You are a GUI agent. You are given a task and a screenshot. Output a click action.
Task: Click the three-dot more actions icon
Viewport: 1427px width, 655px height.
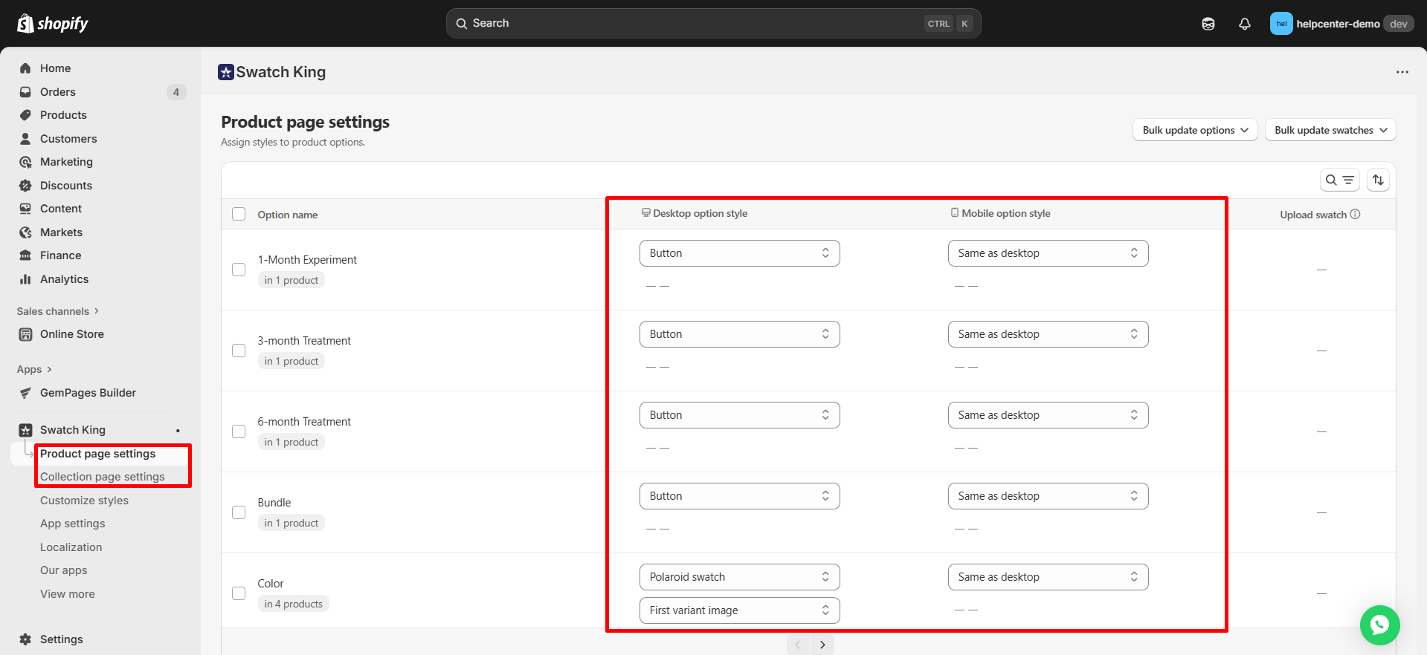1402,72
